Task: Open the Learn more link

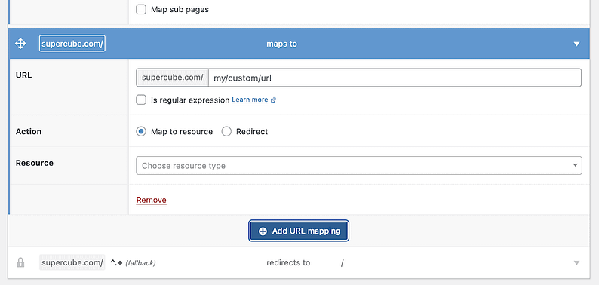Action: click(x=250, y=100)
